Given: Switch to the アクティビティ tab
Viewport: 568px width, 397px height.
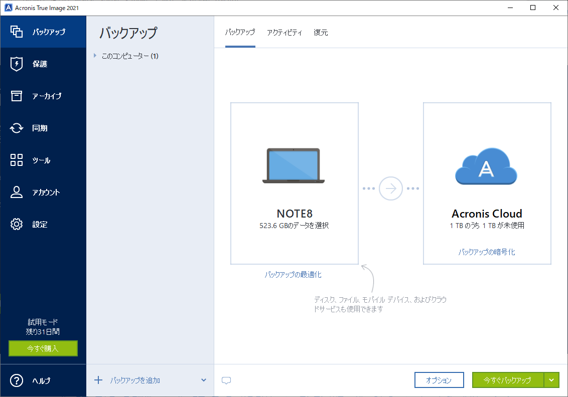Looking at the screenshot, I should (x=285, y=32).
